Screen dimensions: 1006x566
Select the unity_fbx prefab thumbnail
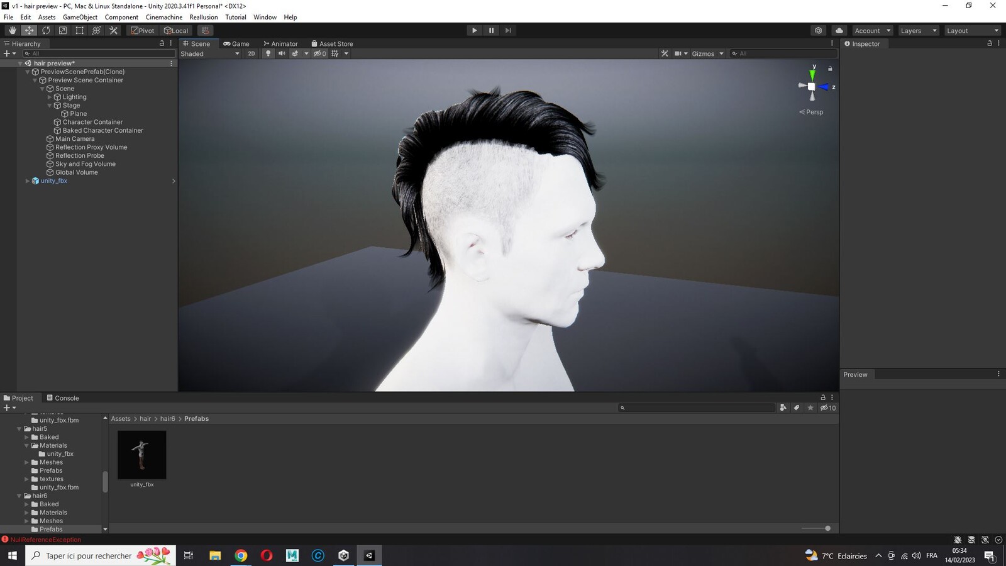[142, 455]
